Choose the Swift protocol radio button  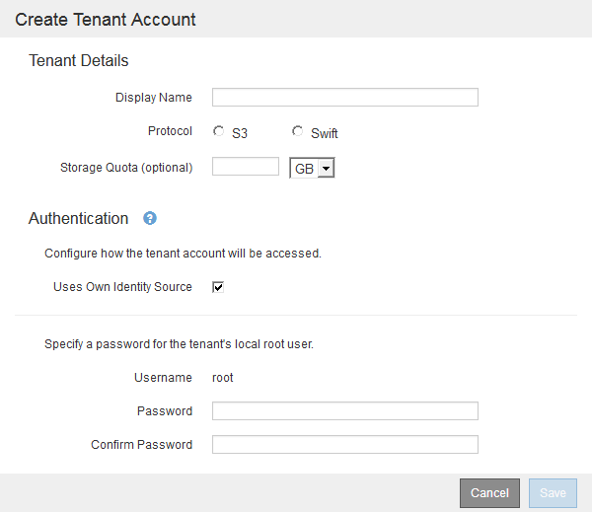pyautogui.click(x=297, y=132)
